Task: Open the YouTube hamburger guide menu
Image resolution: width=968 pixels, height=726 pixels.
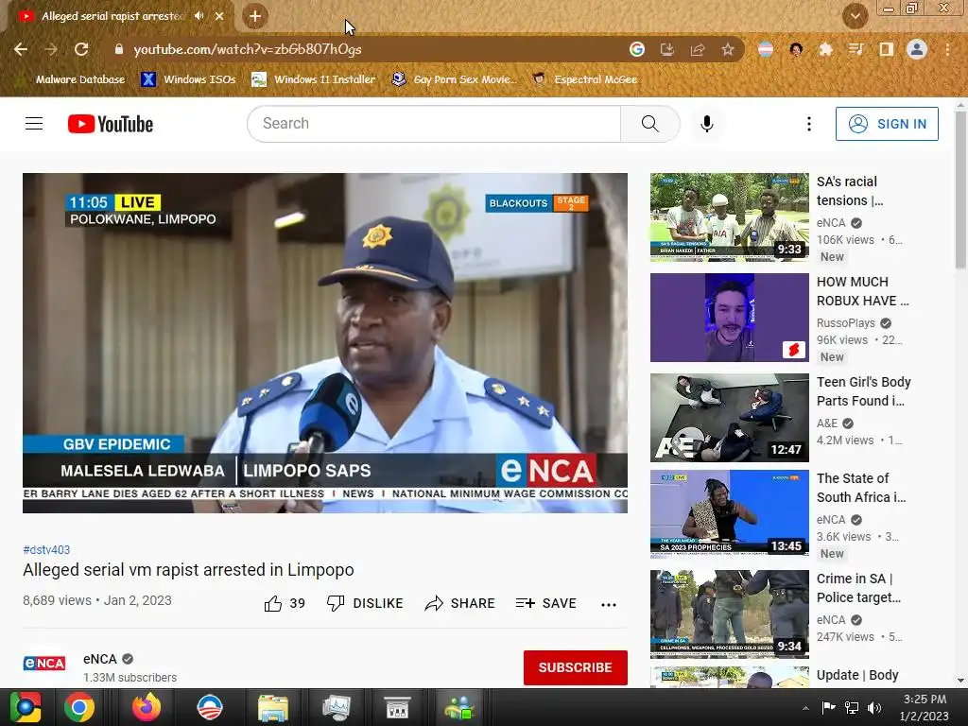Action: [x=34, y=124]
